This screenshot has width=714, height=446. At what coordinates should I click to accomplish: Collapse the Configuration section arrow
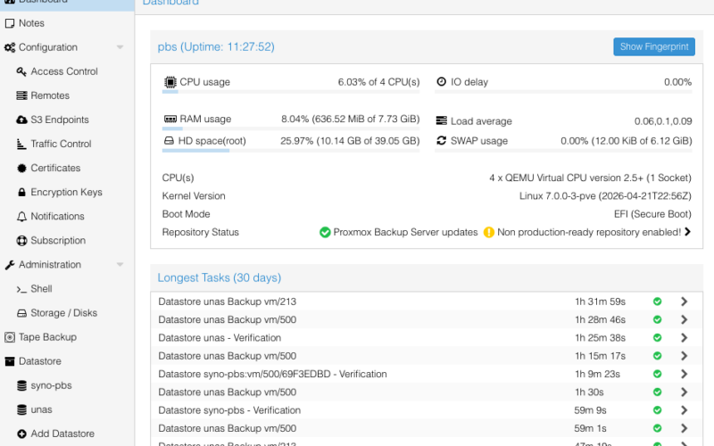pos(120,47)
